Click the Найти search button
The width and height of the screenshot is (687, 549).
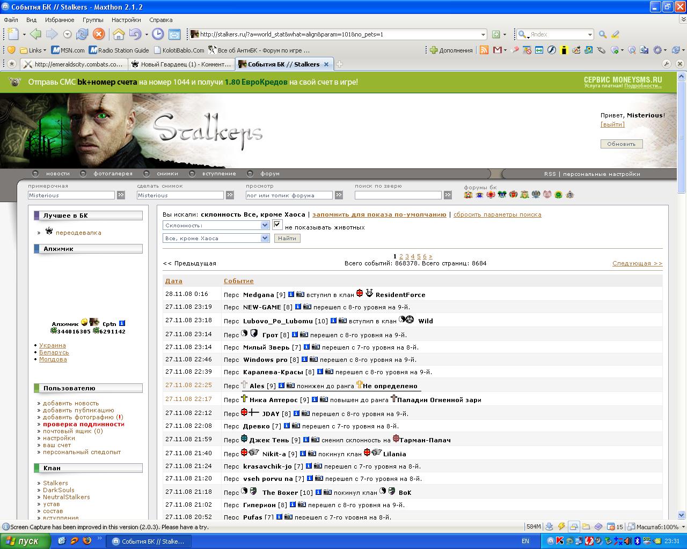287,238
